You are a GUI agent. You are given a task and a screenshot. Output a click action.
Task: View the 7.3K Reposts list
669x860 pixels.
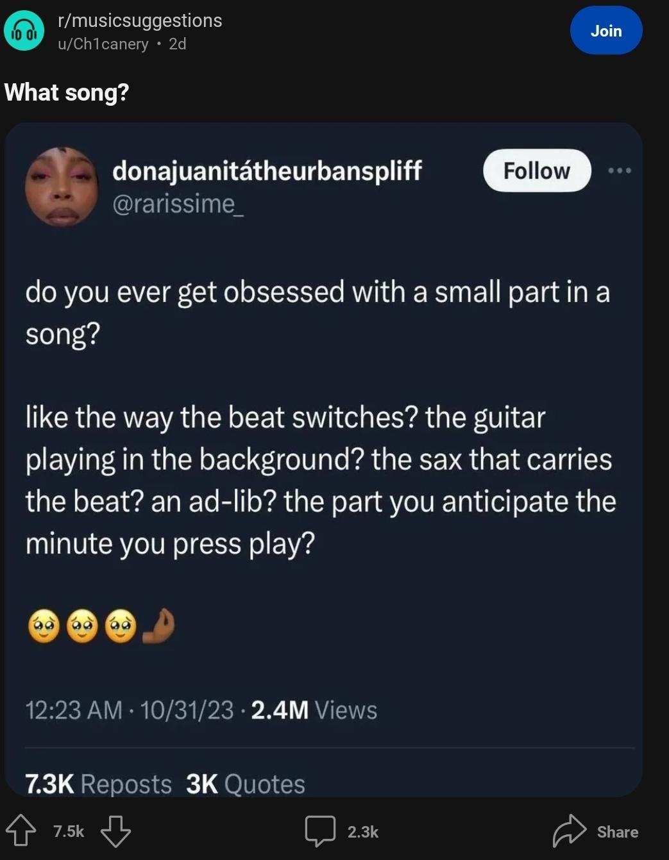pyautogui.click(x=98, y=784)
